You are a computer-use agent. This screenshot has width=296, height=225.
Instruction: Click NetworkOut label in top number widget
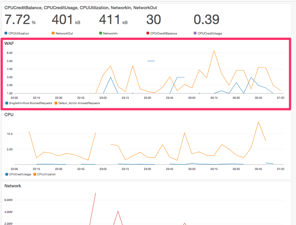[64, 33]
